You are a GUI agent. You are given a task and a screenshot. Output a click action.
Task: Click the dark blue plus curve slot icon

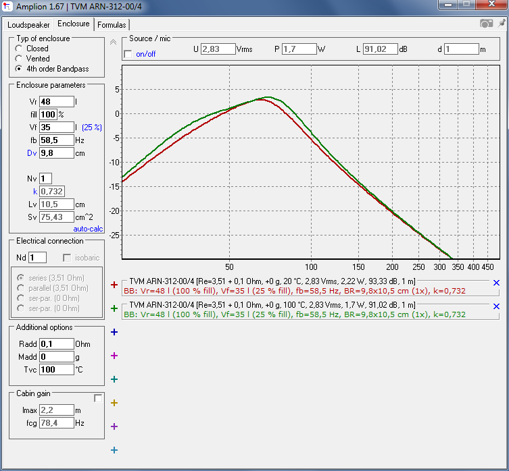pos(114,332)
